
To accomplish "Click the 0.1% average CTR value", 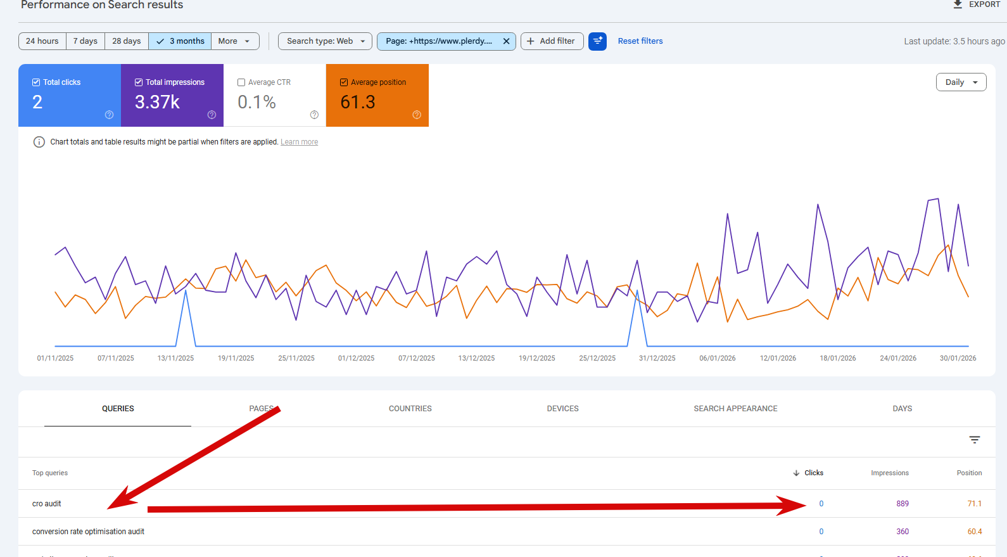I will 256,102.
